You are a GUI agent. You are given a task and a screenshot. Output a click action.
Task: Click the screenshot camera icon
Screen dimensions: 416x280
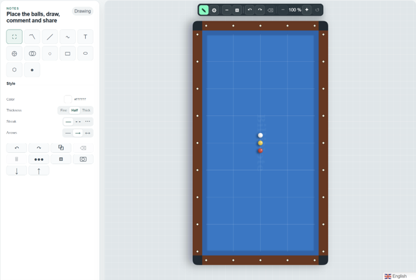tap(83, 159)
